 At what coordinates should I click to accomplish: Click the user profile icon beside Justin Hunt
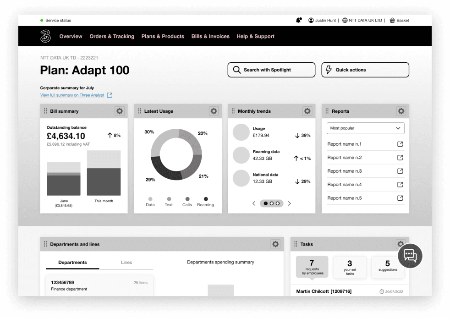tap(311, 20)
